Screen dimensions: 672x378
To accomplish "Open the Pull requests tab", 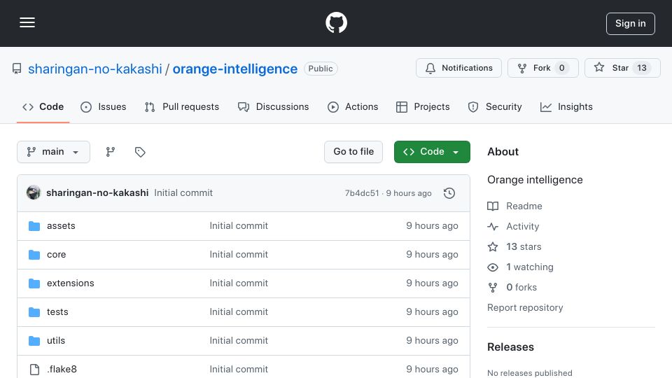I will (x=182, y=106).
